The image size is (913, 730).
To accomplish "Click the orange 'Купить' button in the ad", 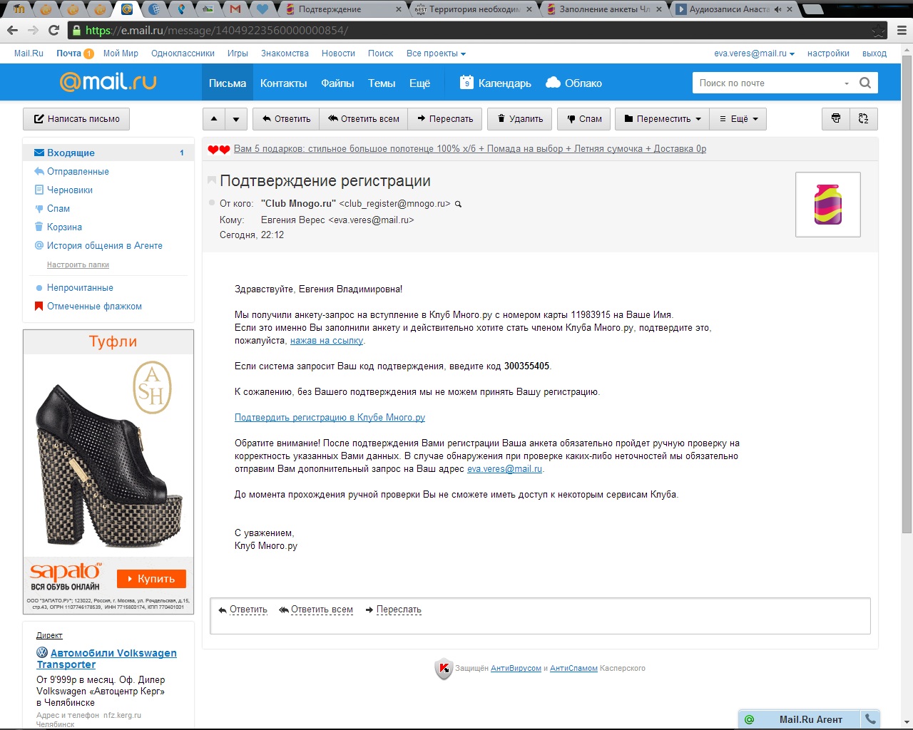I will click(151, 579).
